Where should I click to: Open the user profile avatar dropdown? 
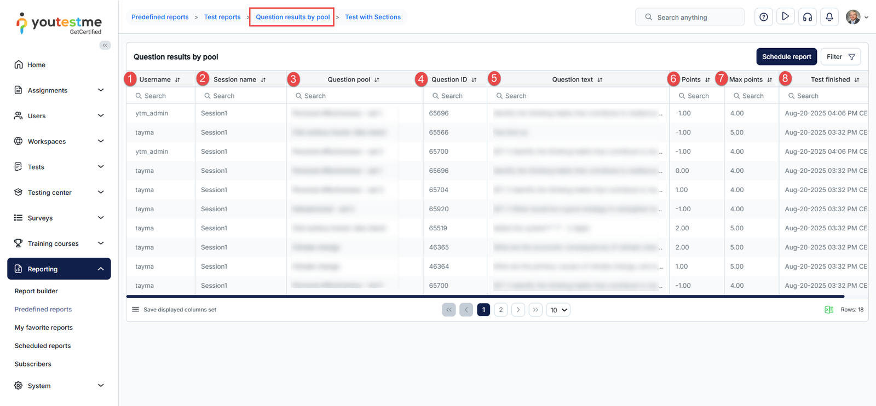click(856, 17)
